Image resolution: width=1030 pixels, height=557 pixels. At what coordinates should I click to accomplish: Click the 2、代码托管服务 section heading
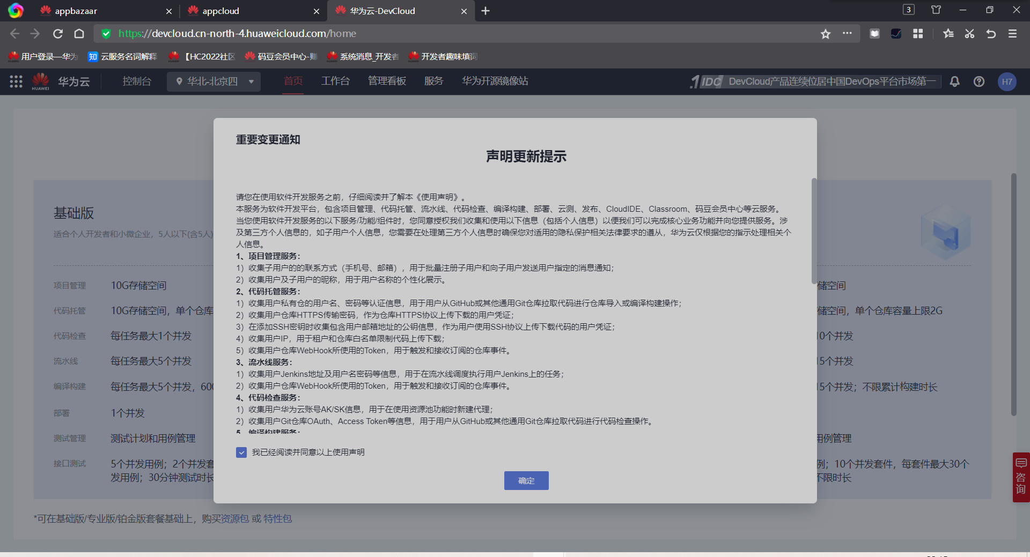(268, 292)
